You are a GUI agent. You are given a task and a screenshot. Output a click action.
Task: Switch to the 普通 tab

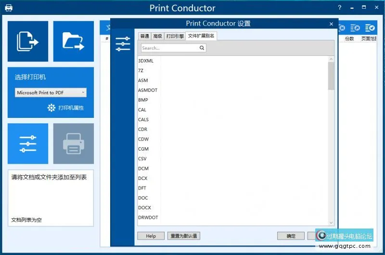click(x=144, y=36)
